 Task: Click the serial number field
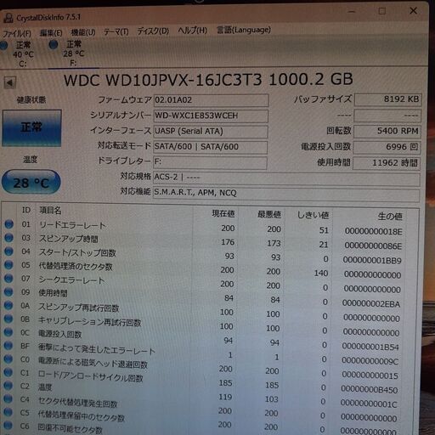click(211, 116)
